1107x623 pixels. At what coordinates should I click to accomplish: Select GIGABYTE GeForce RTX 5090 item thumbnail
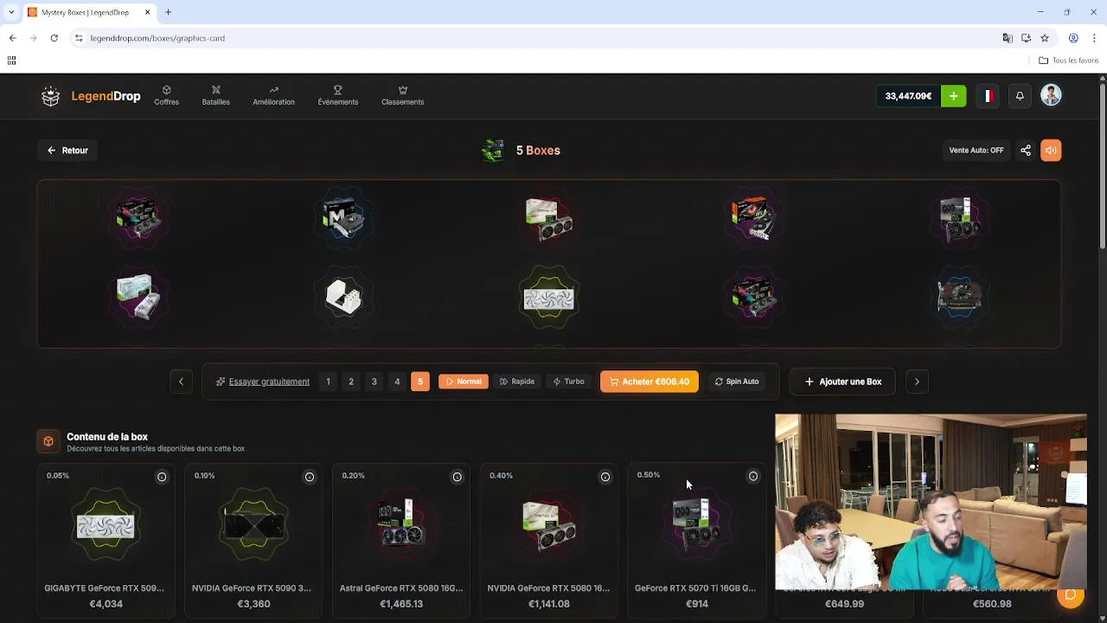[106, 525]
